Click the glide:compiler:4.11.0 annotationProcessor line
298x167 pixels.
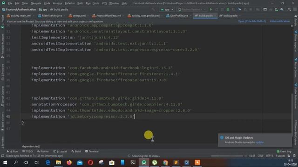click(x=107, y=104)
